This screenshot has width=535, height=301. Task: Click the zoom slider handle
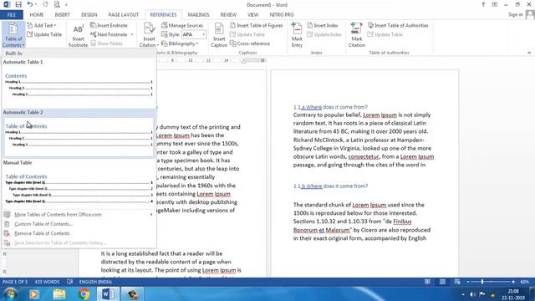coord(482,282)
